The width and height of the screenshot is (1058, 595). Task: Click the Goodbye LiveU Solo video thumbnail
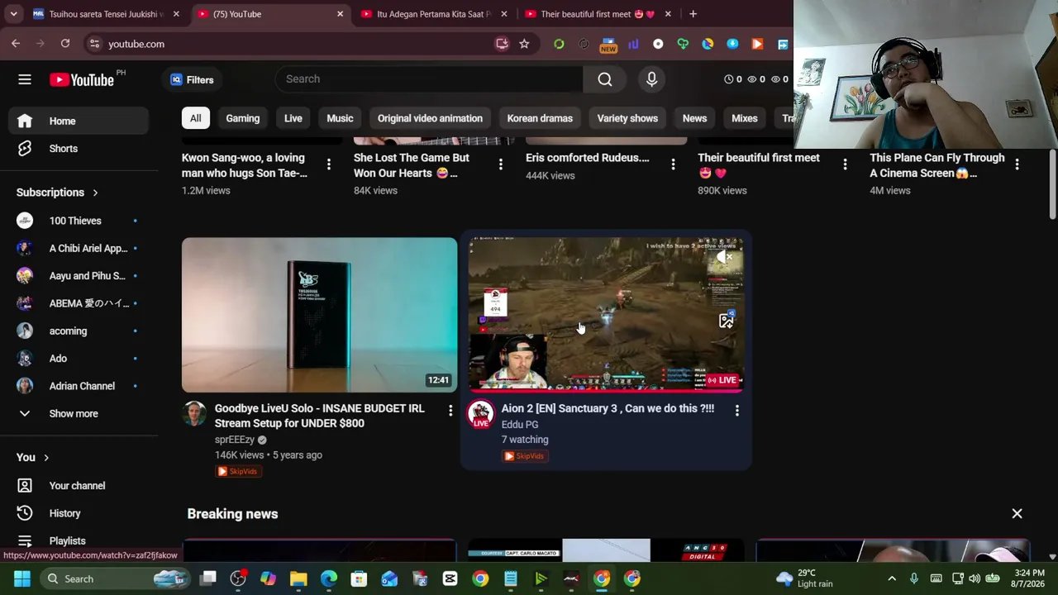click(319, 315)
